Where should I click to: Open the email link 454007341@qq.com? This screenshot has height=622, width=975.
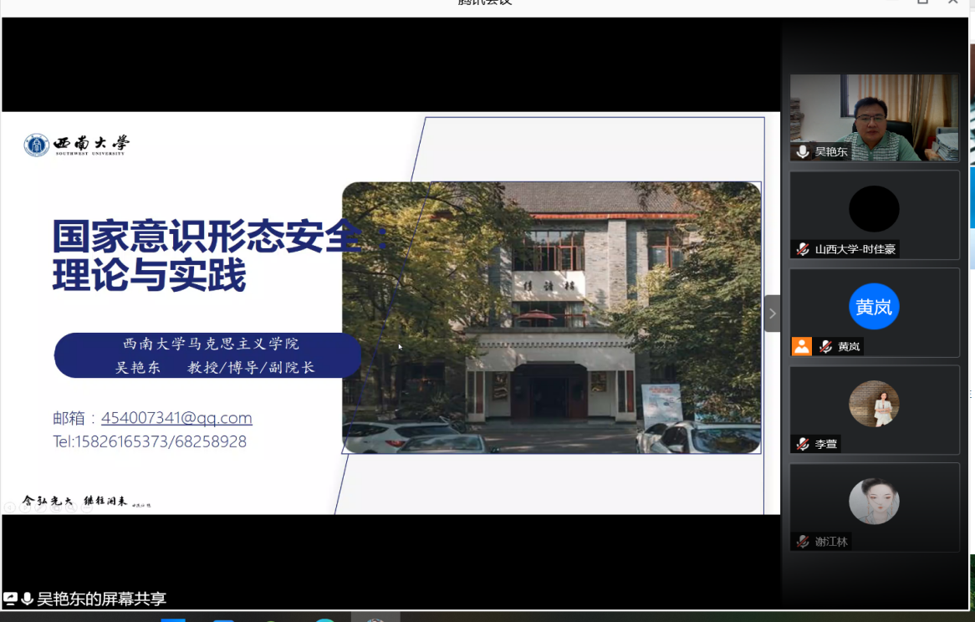point(176,418)
